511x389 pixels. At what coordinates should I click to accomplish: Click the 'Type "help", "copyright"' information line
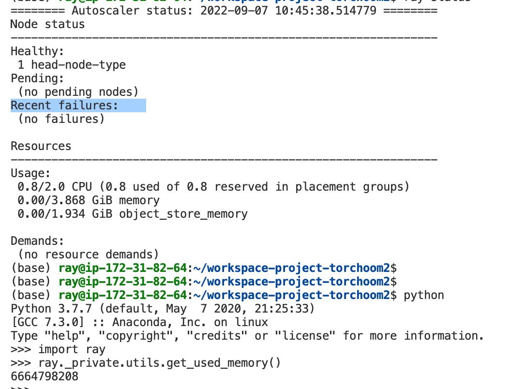pyautogui.click(x=247, y=336)
